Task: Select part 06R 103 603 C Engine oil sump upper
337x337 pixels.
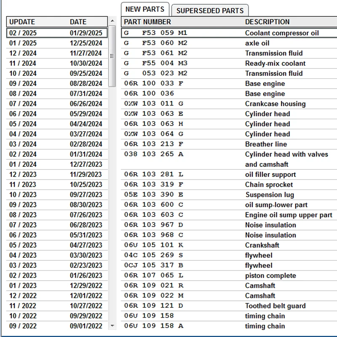Action: click(x=229, y=215)
